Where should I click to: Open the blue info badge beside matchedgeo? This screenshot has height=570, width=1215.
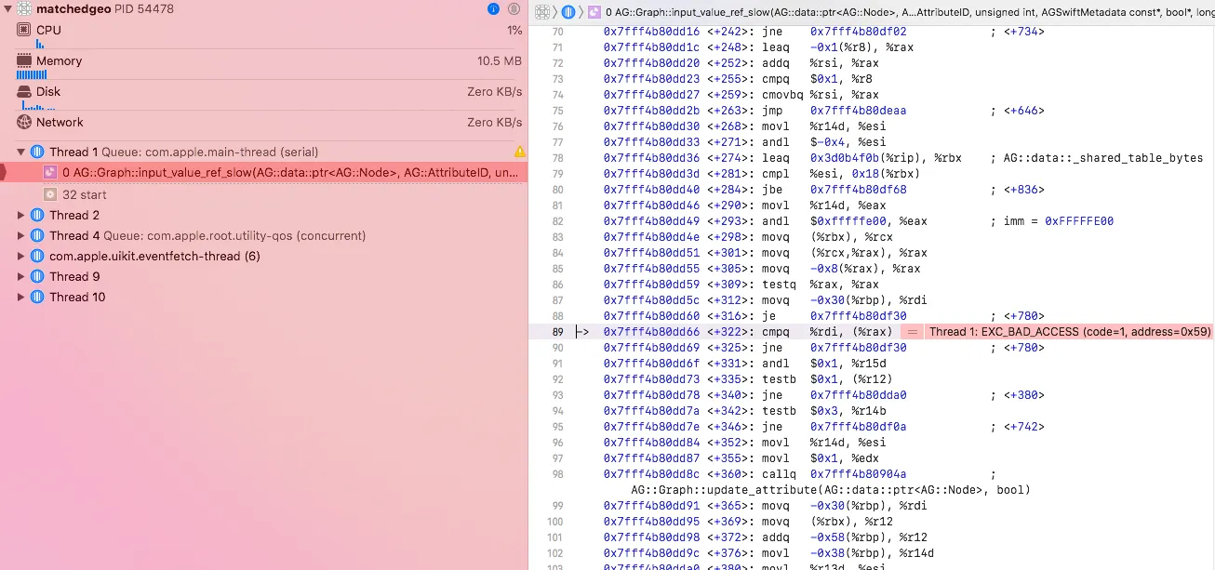point(493,8)
